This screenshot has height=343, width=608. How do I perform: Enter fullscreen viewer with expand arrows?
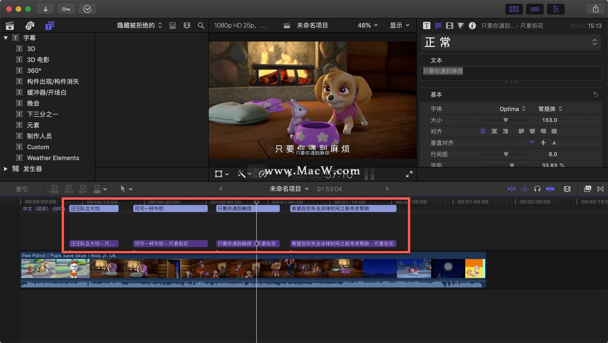[x=409, y=174]
